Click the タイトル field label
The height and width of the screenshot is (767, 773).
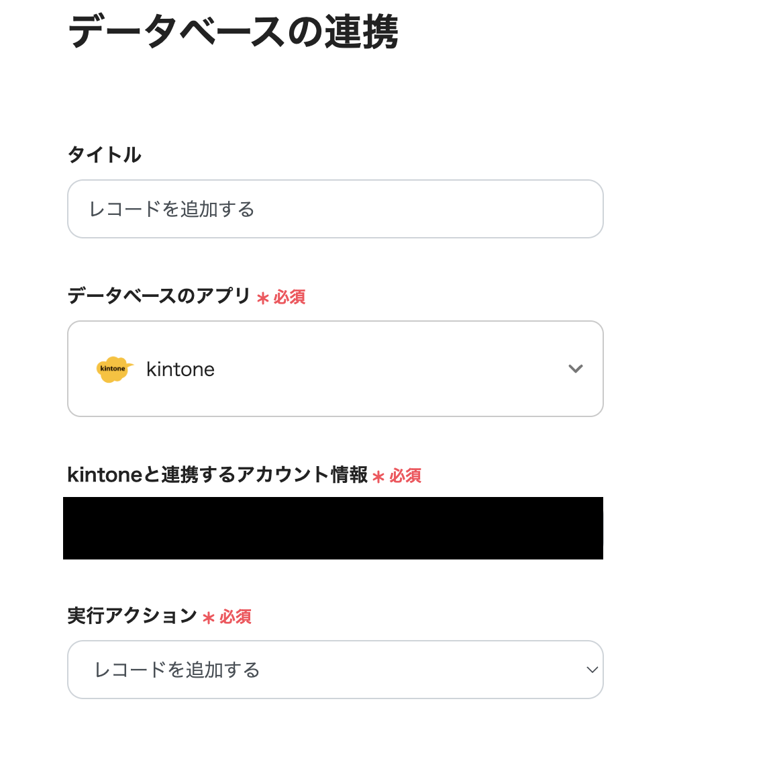pos(104,154)
